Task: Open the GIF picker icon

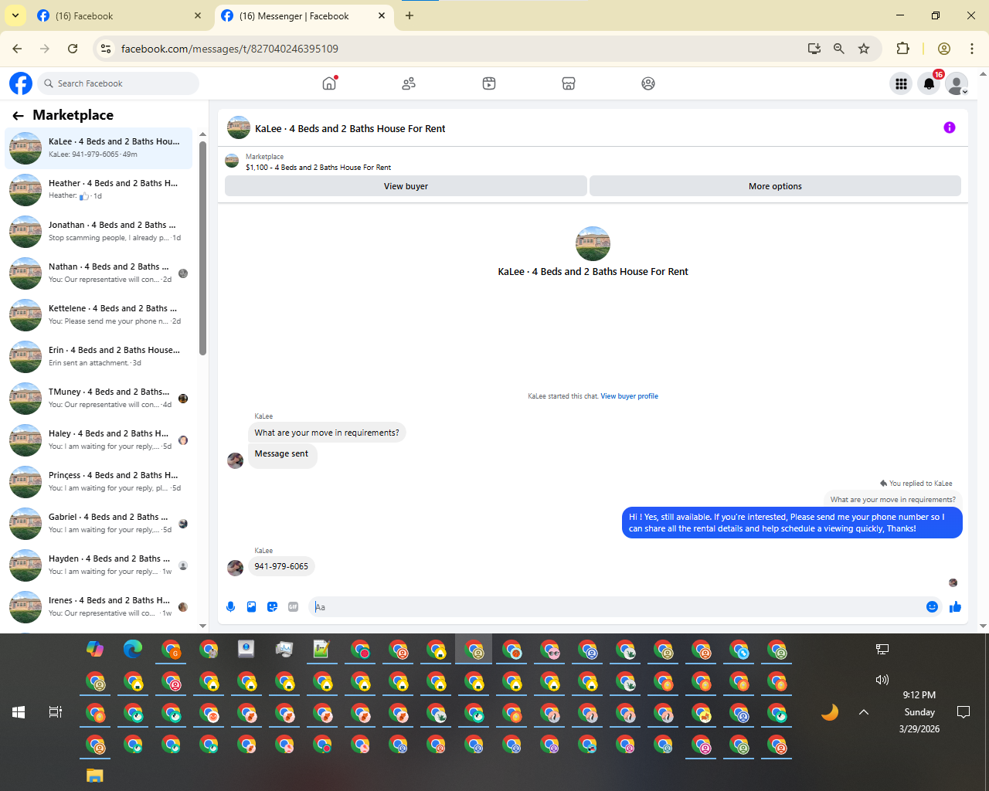Action: [293, 607]
